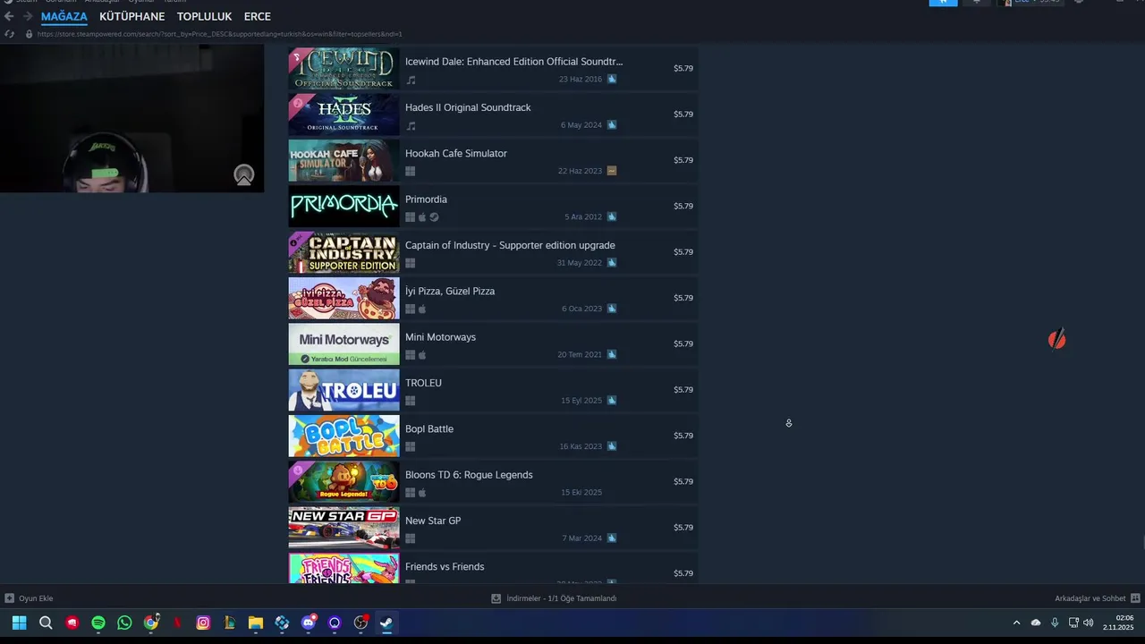Click the review icon on TROLEU row
The height and width of the screenshot is (644, 1145).
612,400
